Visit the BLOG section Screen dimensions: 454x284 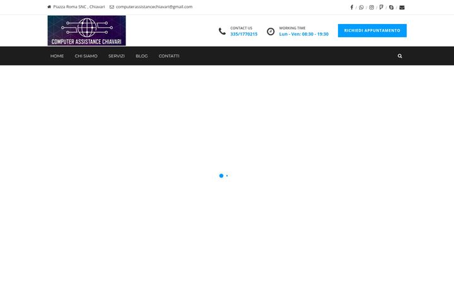tap(142, 56)
